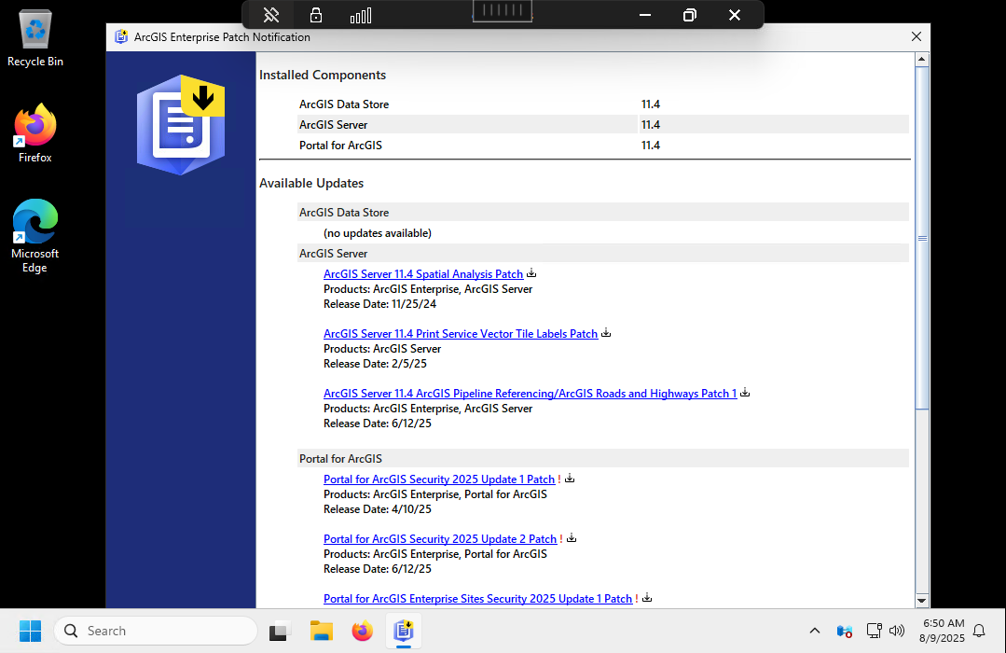Select the Recycle Bin desktop icon

(x=35, y=39)
